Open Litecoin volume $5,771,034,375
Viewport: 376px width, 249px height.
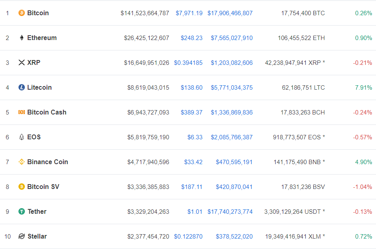pos(232,88)
